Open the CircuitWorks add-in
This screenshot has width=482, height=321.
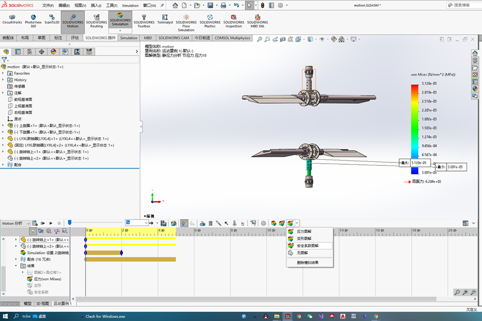[x=12, y=19]
